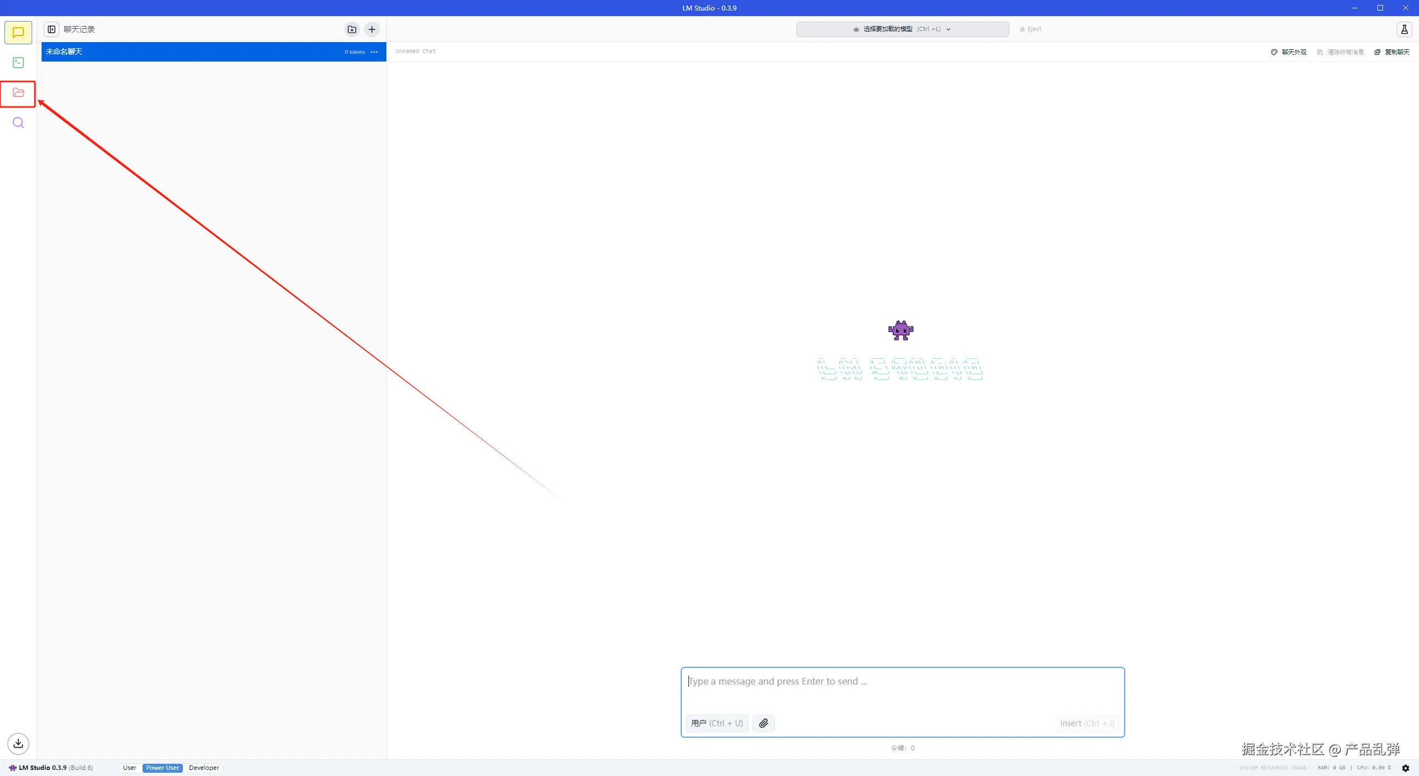
Task: Open the Chat tab in sidebar
Action: [18, 32]
